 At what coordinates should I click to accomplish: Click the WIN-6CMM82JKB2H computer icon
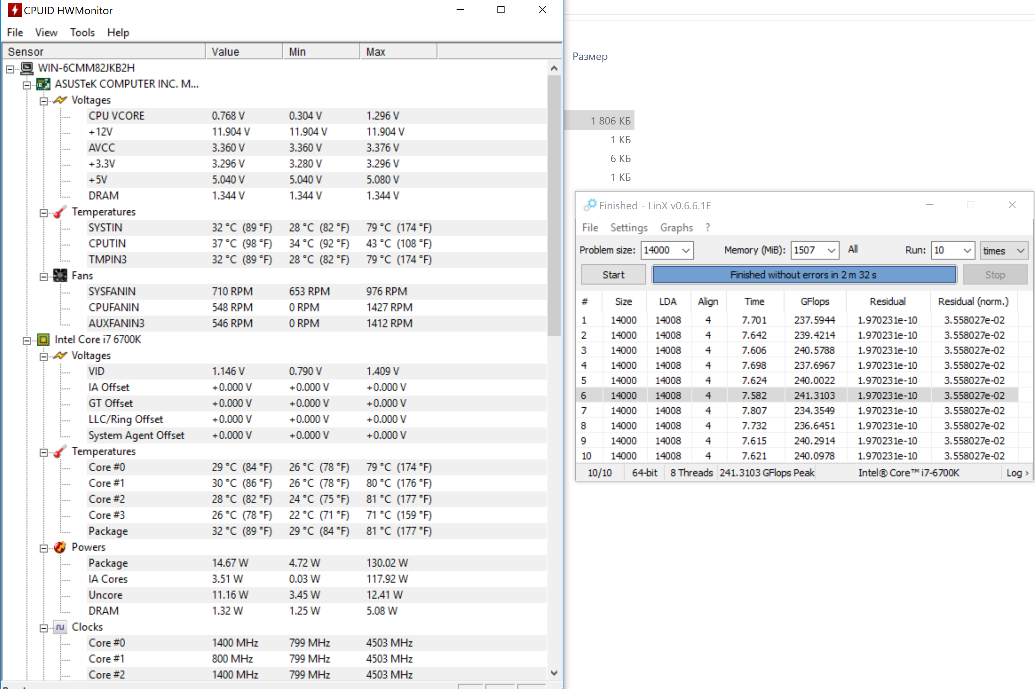coord(27,68)
